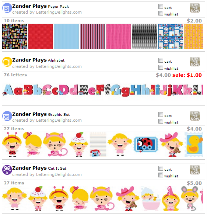The height and width of the screenshot is (215, 207).
Task: Click the rubber duck stamp graphic
Action: click(194, 145)
